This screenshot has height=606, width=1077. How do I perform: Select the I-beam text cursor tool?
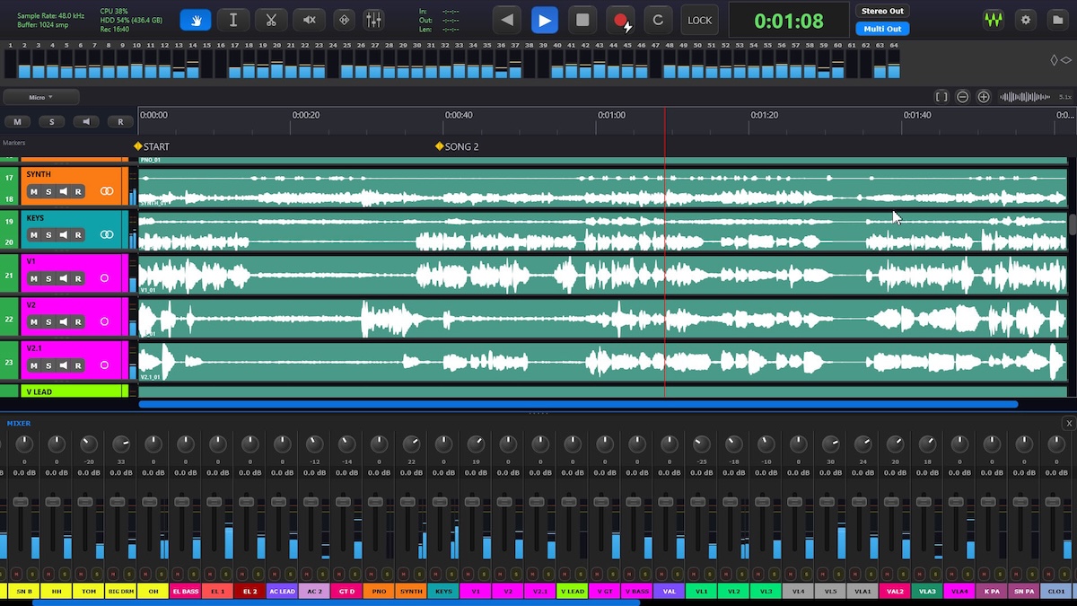tap(233, 20)
